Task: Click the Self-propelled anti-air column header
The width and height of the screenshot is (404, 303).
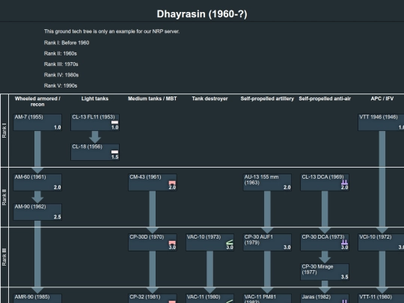Action: (x=325, y=99)
